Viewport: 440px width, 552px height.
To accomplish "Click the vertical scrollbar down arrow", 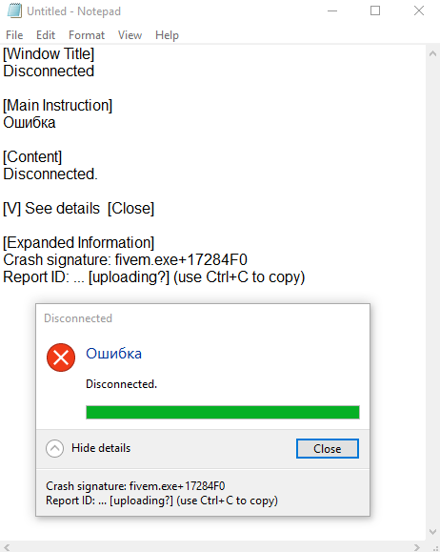I will pyautogui.click(x=433, y=532).
